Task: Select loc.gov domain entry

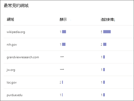Action: [x=12, y=83]
